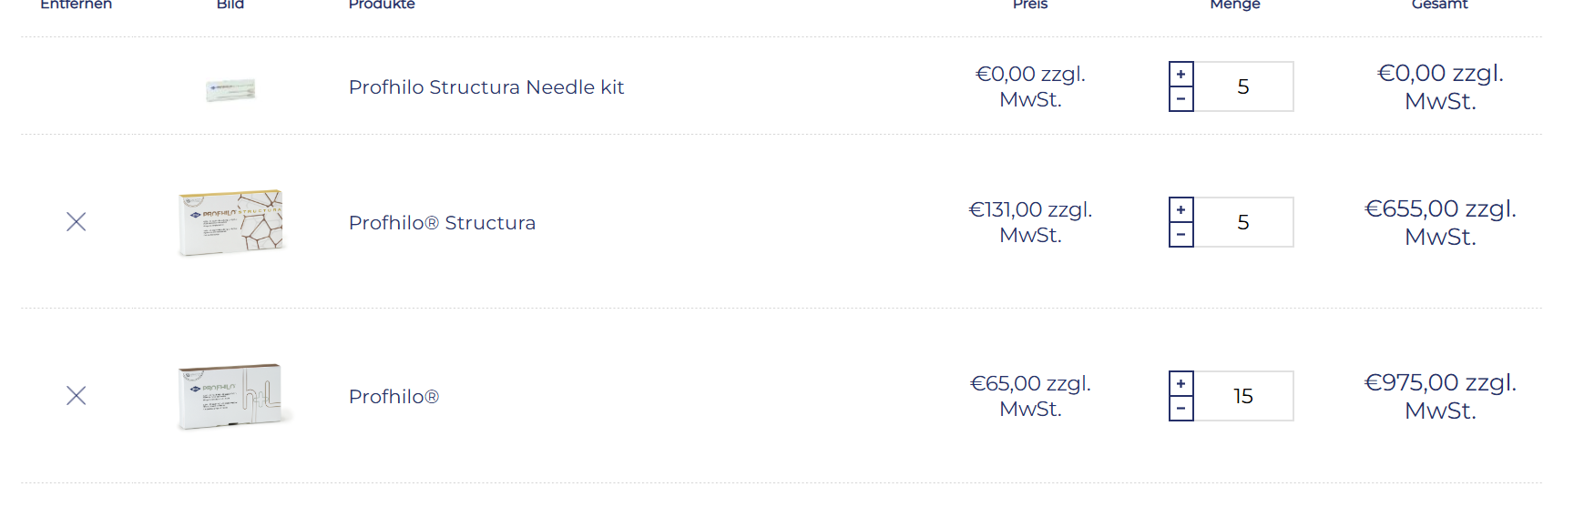Viewport: 1574px width, 507px height.
Task: Click the quantity field showing 15
Action: 1243,397
